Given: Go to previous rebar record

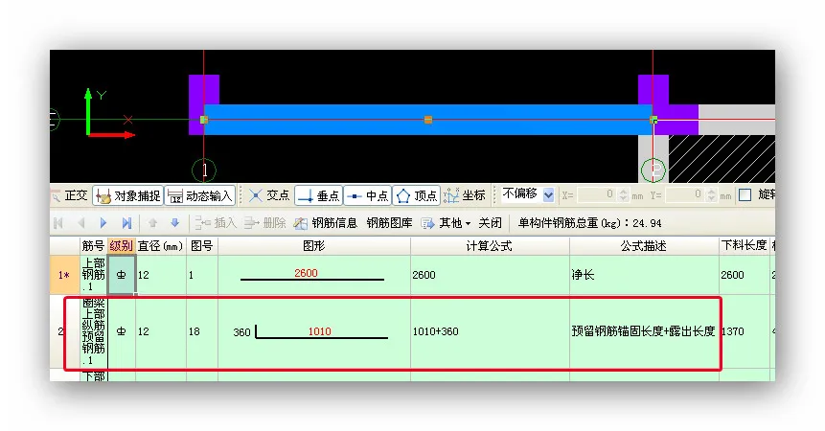Looking at the screenshot, I should [81, 223].
